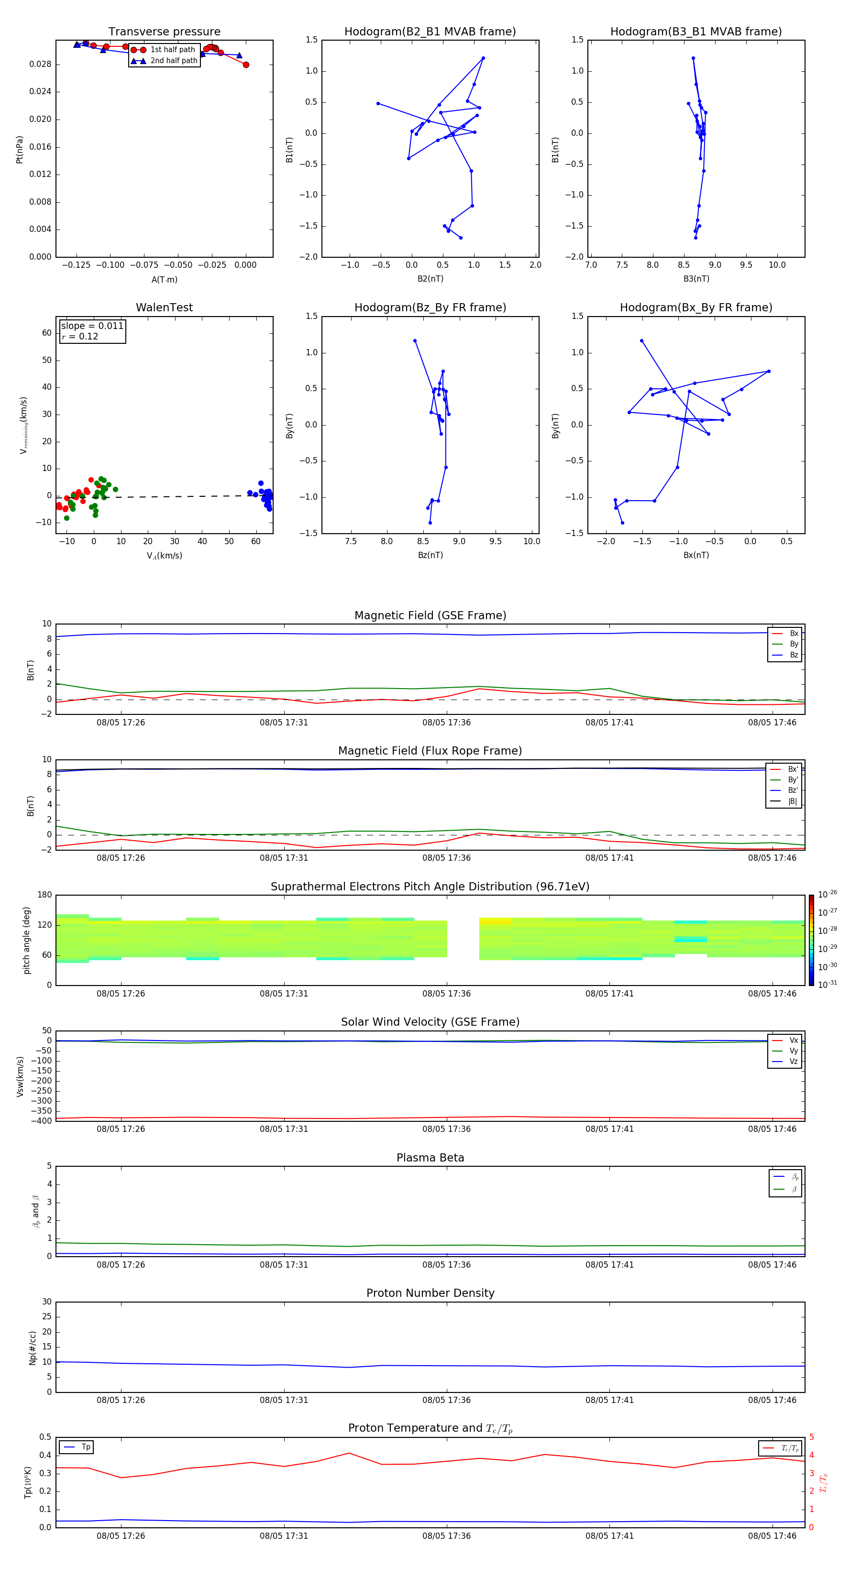Click the '2nd half path' legend entry
The height and width of the screenshot is (1578, 861).
164,61
